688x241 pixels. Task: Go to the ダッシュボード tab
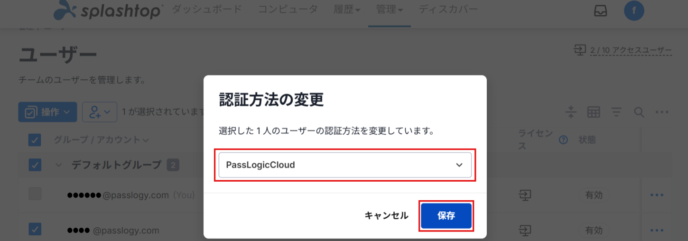click(206, 9)
